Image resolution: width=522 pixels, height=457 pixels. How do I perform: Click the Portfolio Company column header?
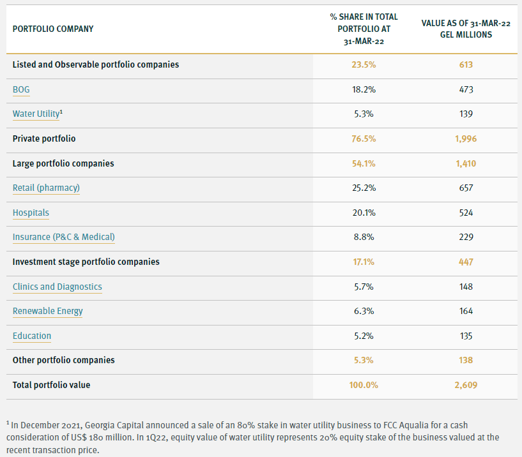pyautogui.click(x=53, y=29)
